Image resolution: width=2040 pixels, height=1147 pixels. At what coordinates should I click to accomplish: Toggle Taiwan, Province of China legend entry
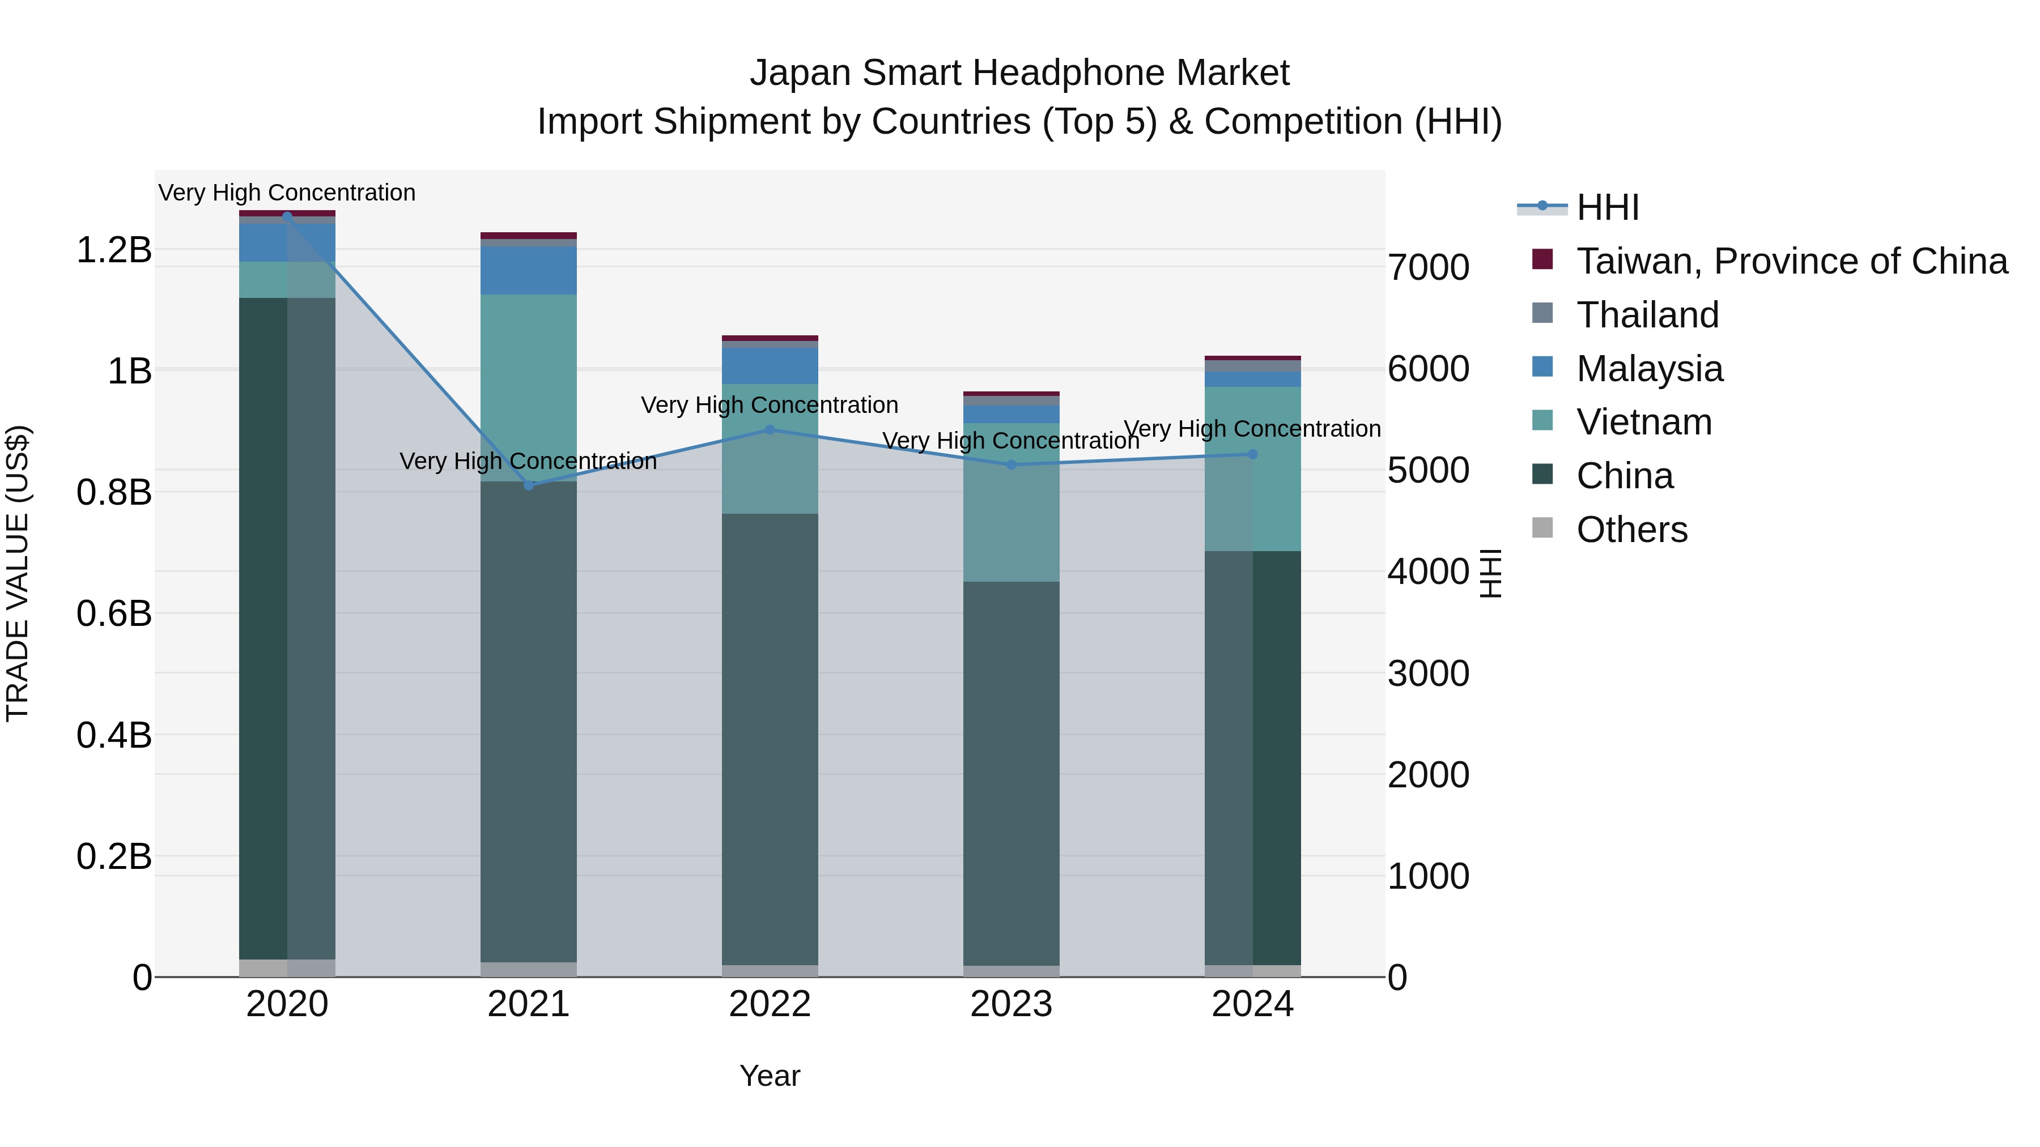[x=1769, y=261]
